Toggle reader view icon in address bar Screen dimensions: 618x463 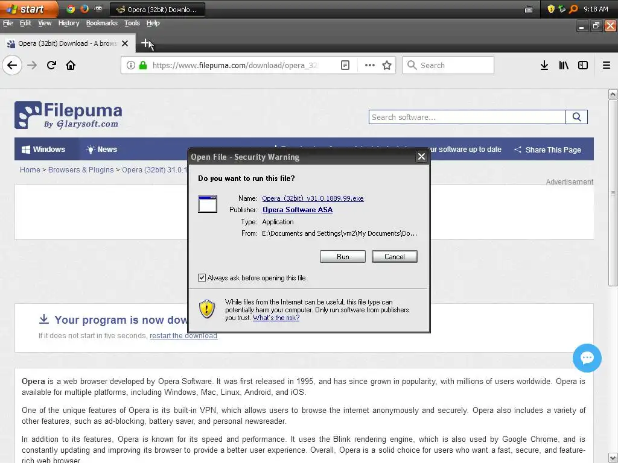[345, 65]
